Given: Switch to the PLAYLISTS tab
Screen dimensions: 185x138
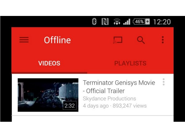Looking at the screenshot, I should click(130, 63).
